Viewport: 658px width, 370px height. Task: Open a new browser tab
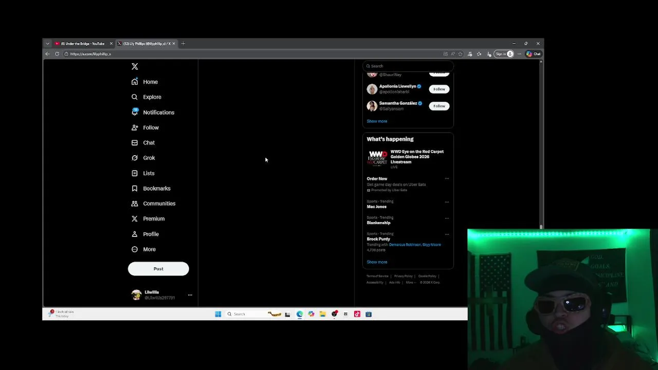coord(183,44)
